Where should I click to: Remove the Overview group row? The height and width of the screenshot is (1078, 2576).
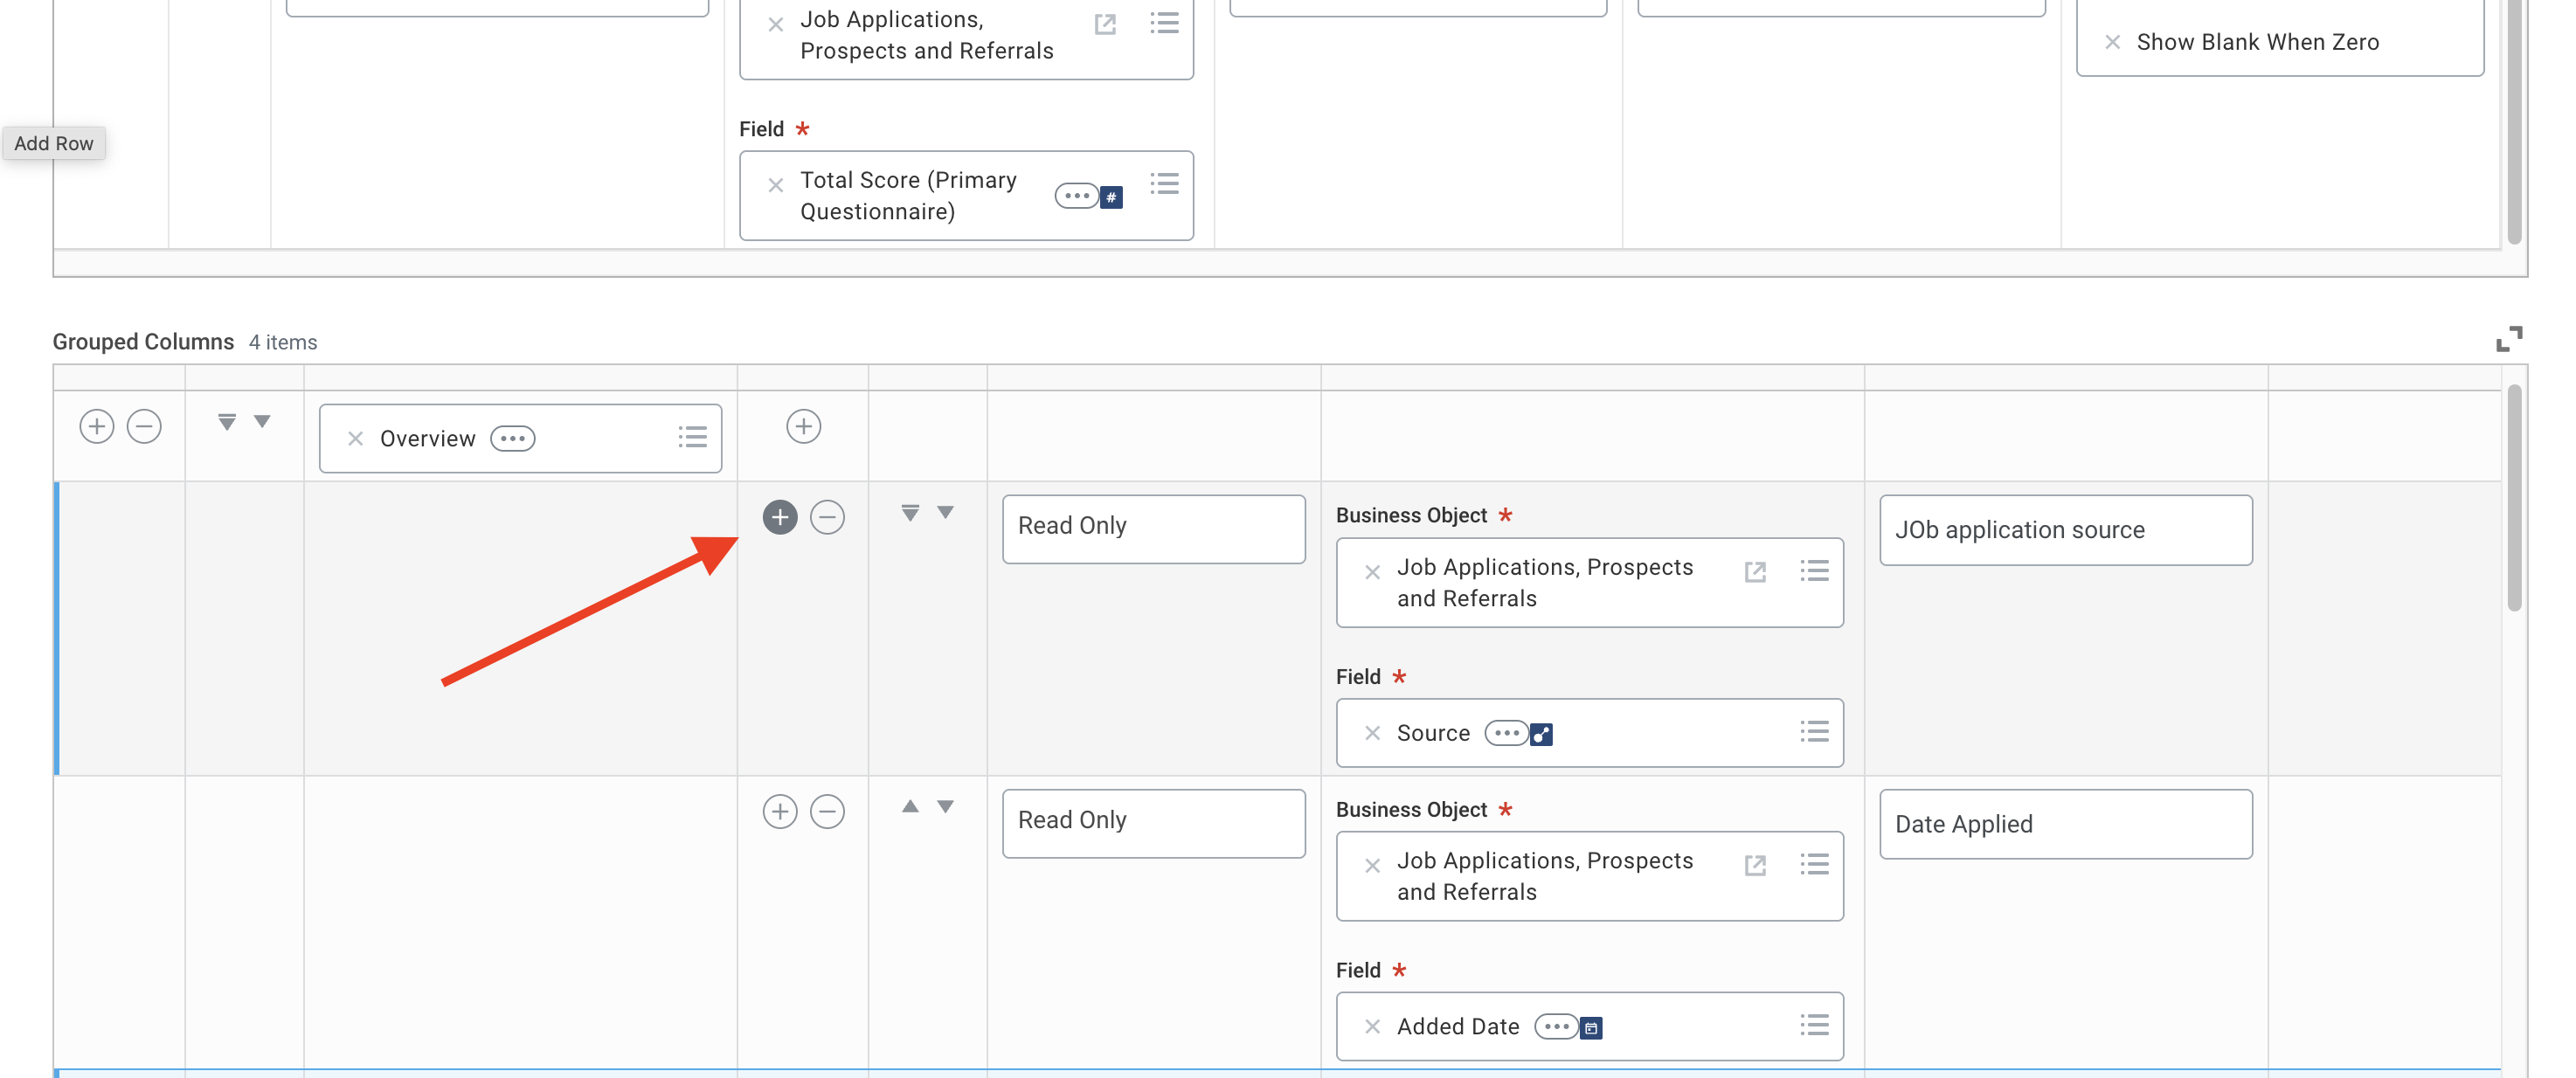pos(144,426)
